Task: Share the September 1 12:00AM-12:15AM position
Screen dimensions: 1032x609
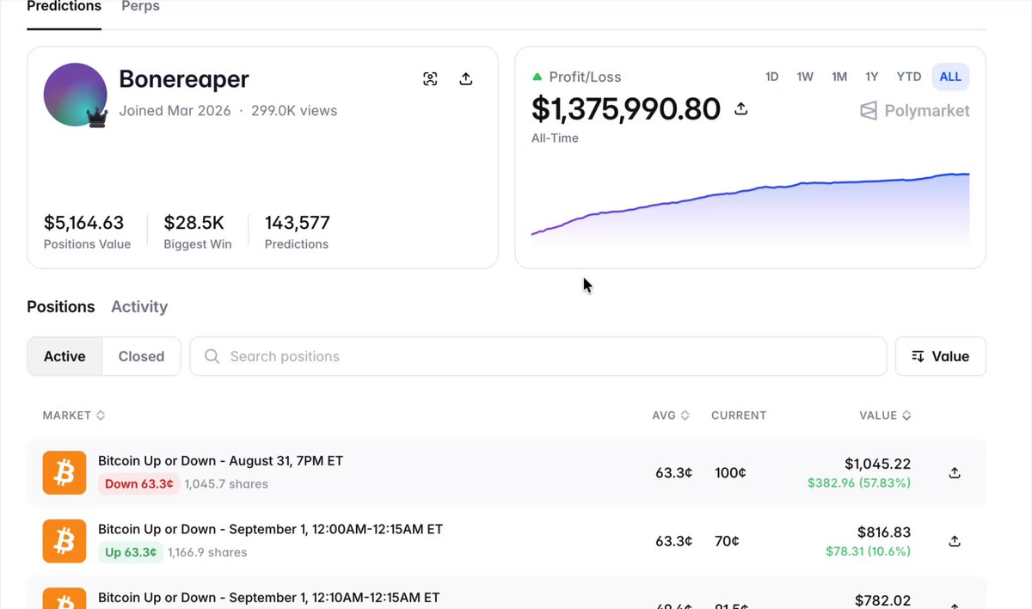Action: click(954, 541)
